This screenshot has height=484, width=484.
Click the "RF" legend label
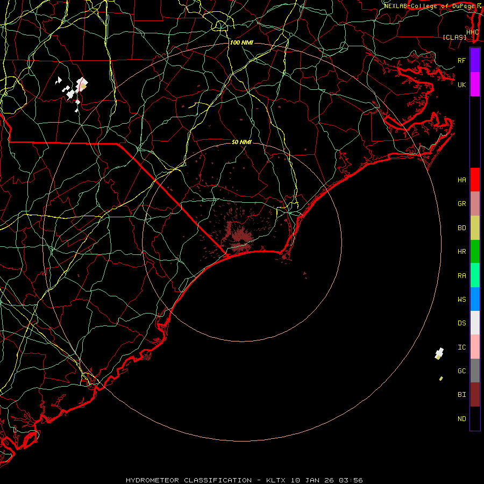click(x=461, y=60)
